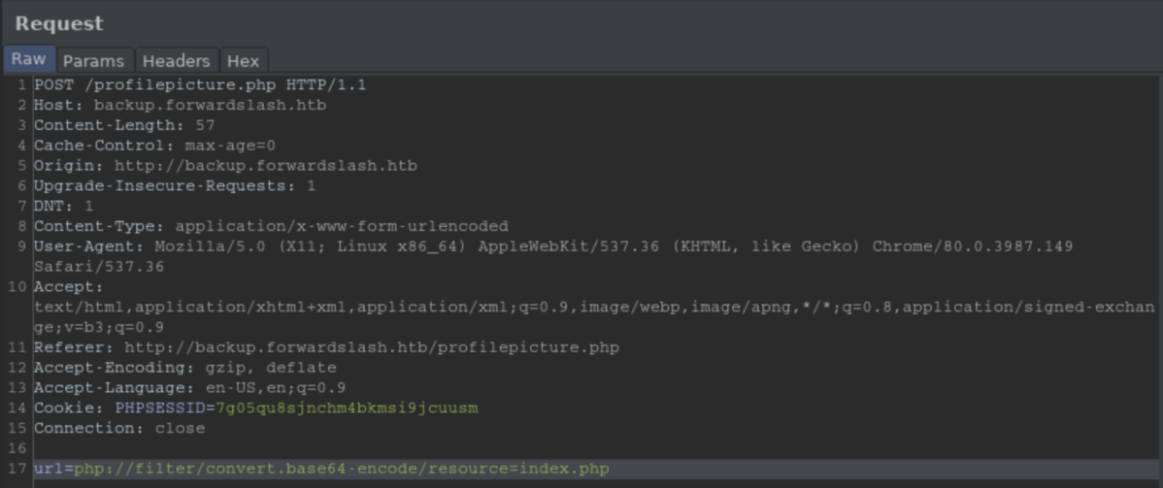Viewport: 1163px width, 488px height.
Task: Click the Accept-Language header line
Action: 189,387
